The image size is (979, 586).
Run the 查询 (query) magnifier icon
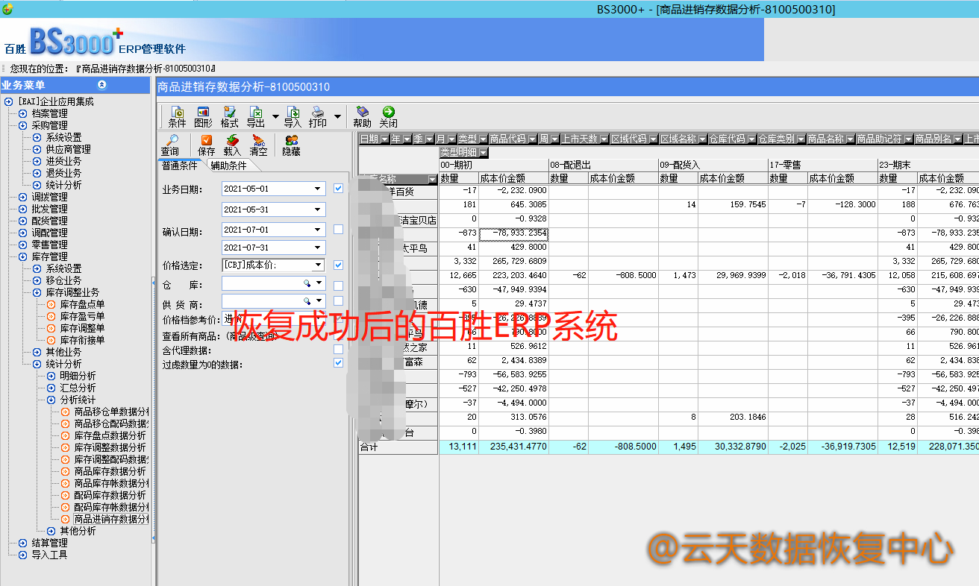170,145
